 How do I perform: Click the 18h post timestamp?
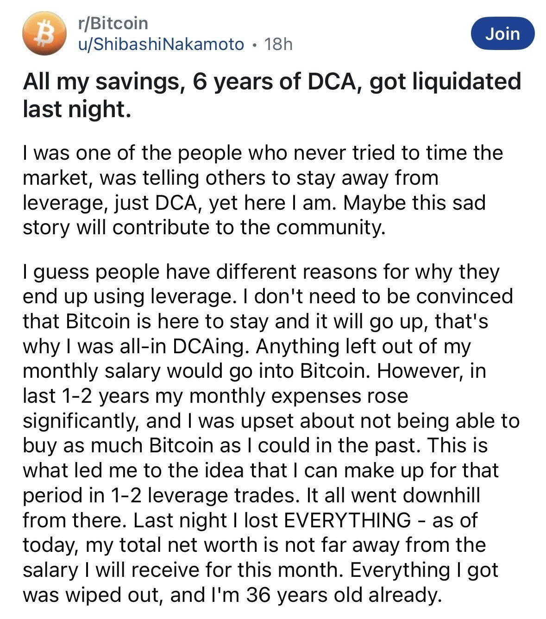click(x=278, y=44)
